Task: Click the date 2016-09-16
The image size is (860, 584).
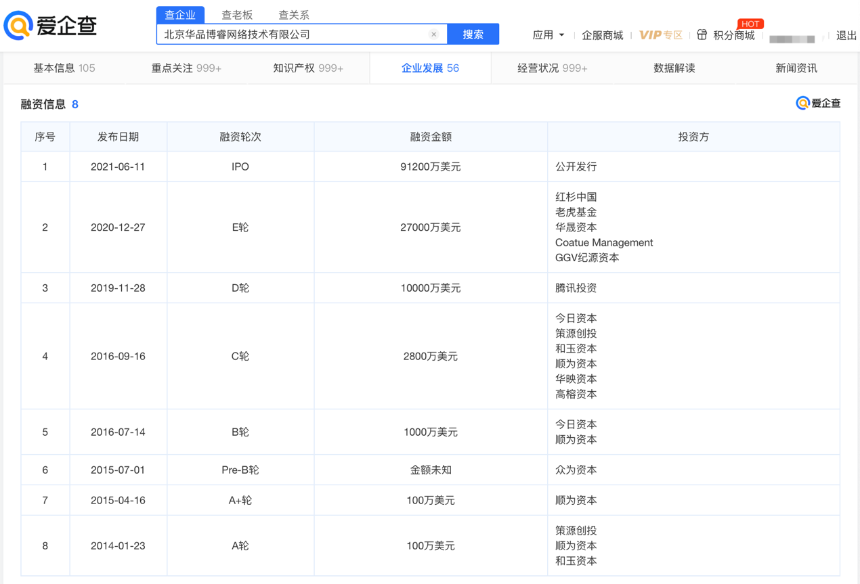Action: 118,356
